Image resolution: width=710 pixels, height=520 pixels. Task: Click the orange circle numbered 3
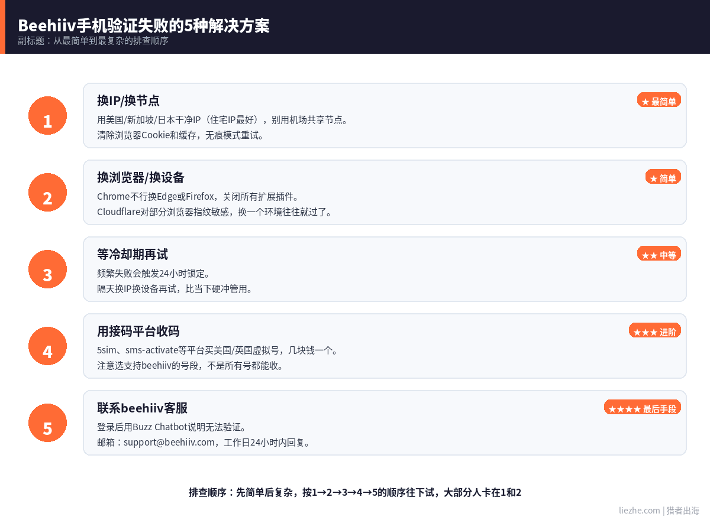coord(47,269)
